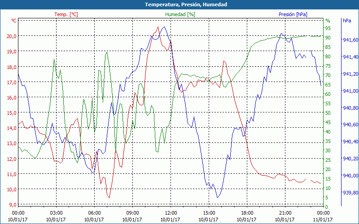Click the '80' humidity axis value

pos(328,56)
